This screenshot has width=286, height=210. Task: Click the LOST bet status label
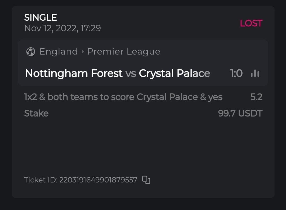[251, 23]
